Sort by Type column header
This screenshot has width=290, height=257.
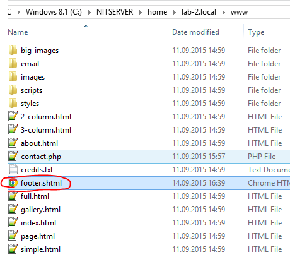click(x=256, y=32)
